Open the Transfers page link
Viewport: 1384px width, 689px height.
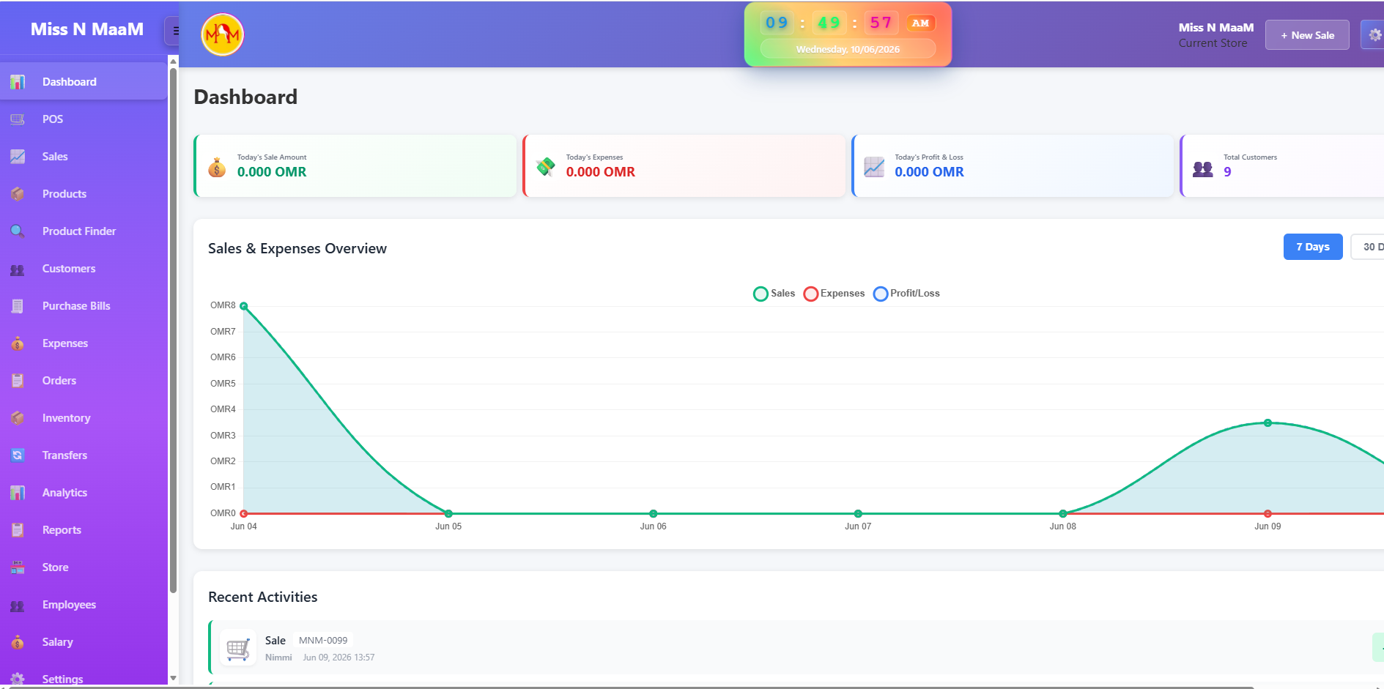click(x=84, y=455)
